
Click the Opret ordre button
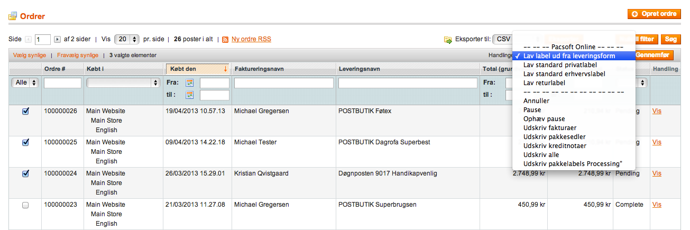[x=654, y=14]
